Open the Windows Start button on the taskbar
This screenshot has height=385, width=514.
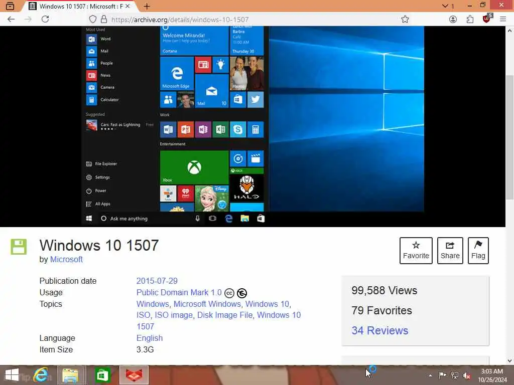pos(12,375)
